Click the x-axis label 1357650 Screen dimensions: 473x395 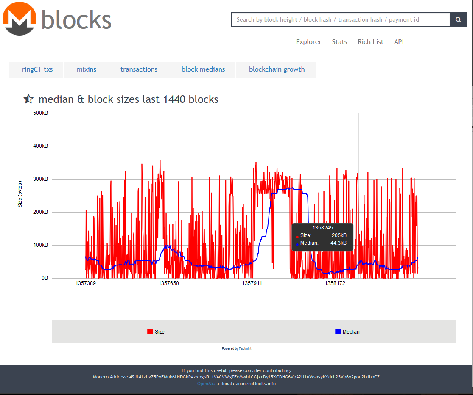(x=169, y=283)
